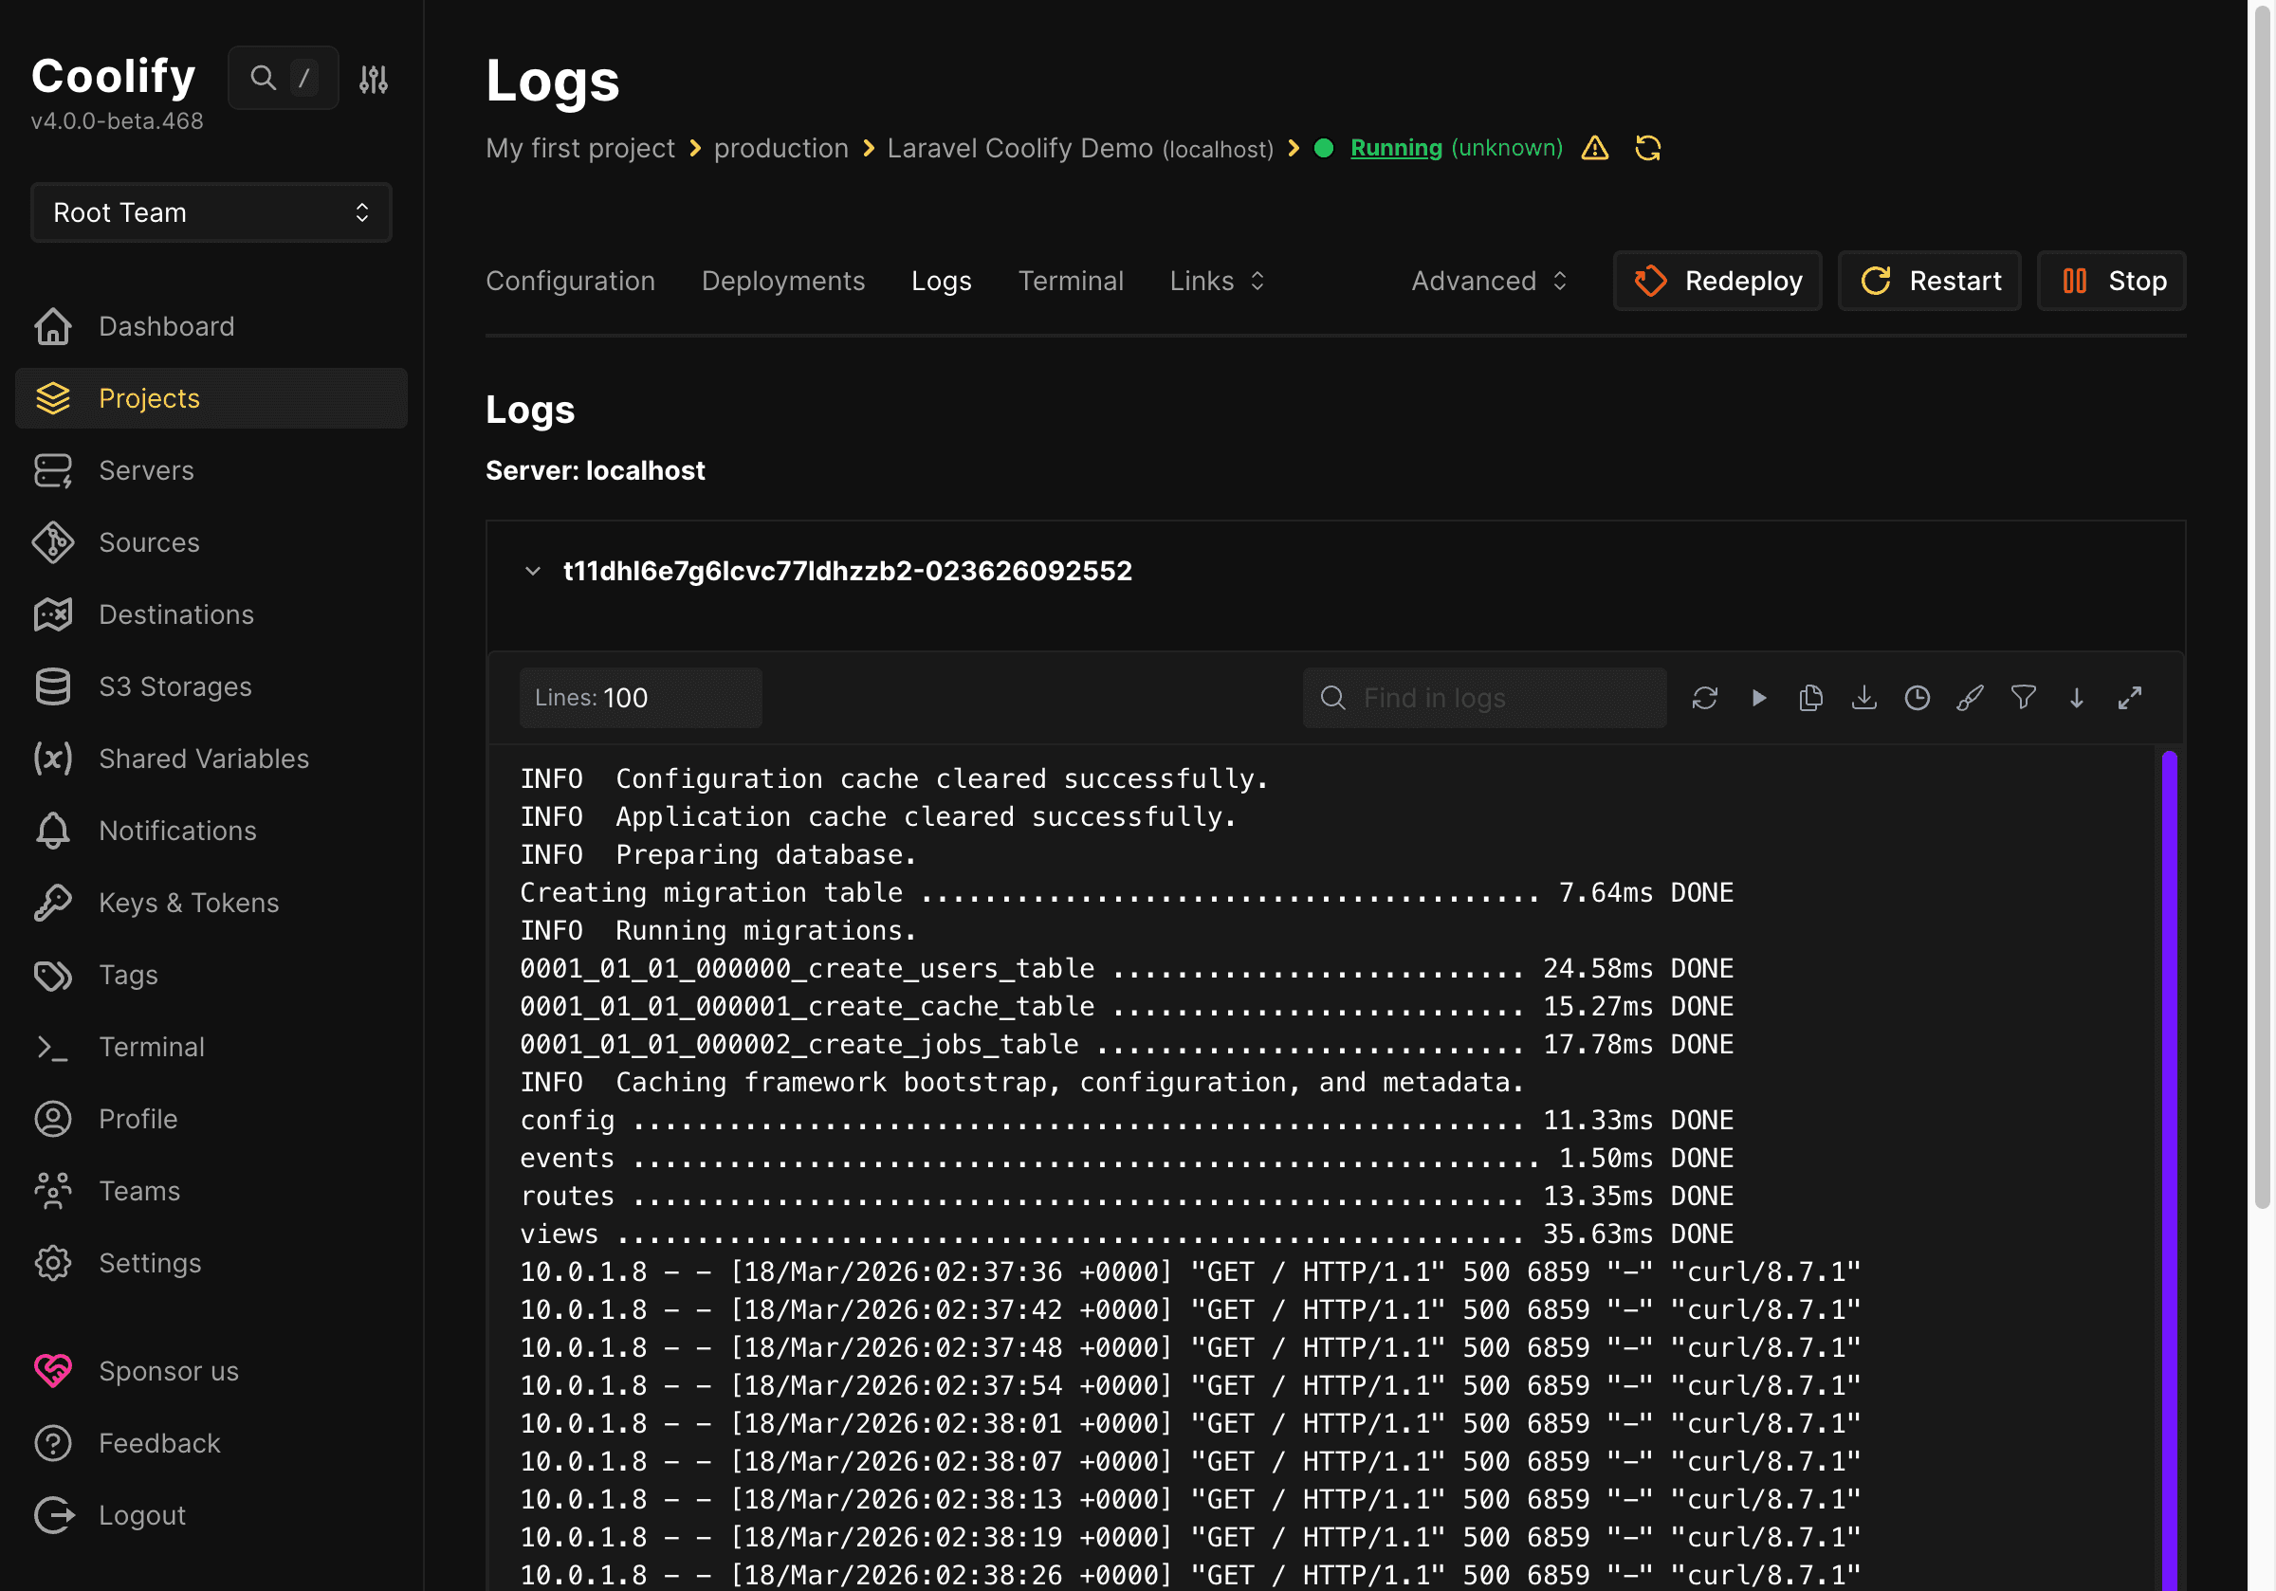This screenshot has height=1591, width=2276.
Task: Open the Root Team selector
Action: tap(211, 212)
